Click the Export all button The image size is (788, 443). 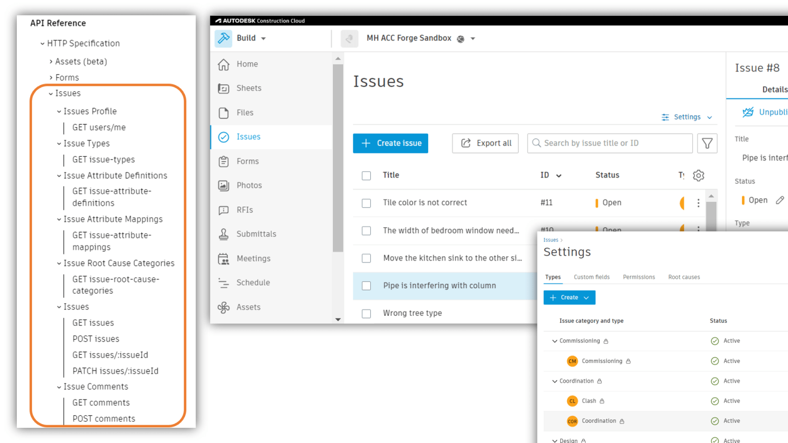(x=485, y=143)
